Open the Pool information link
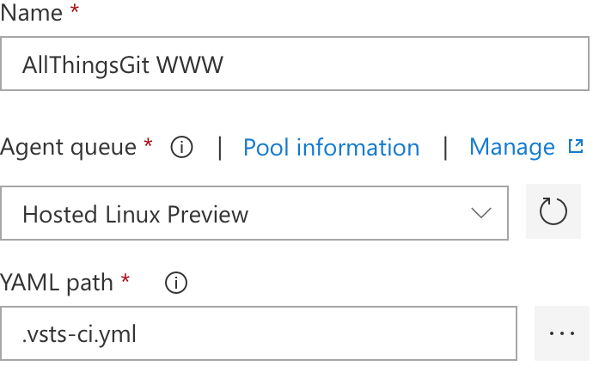 click(331, 147)
